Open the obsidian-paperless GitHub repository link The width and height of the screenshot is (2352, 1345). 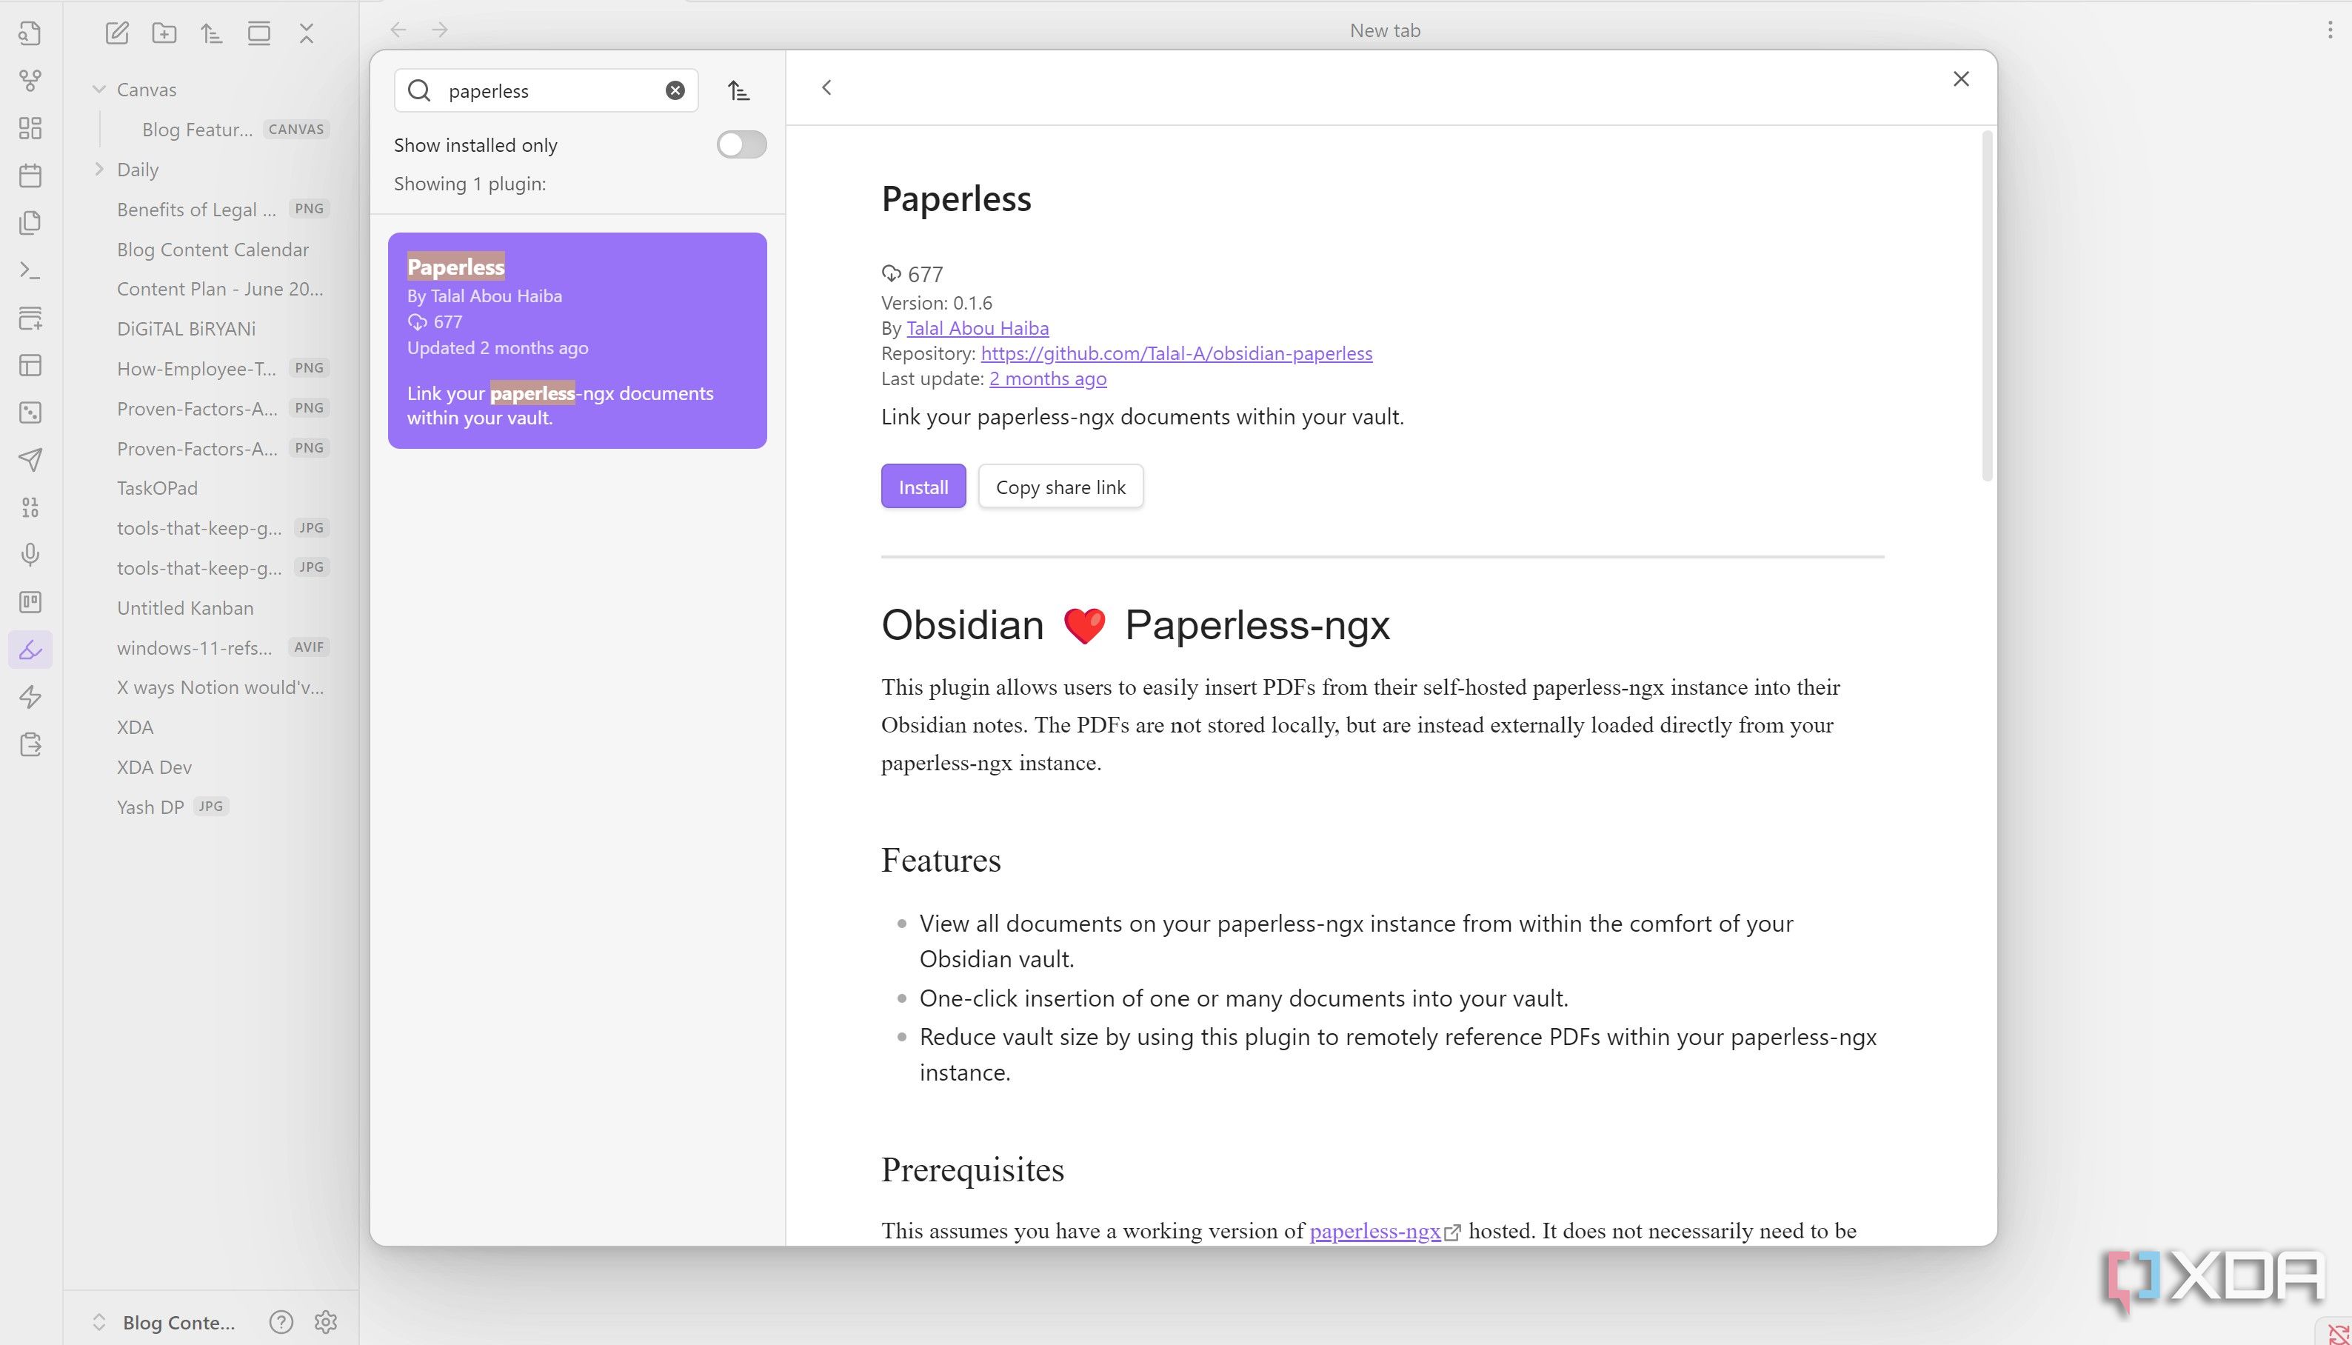click(1177, 353)
